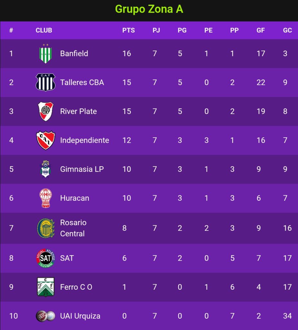This screenshot has height=330, width=298.
Task: Click the Gimnasia LP club badge
Action: click(x=46, y=169)
